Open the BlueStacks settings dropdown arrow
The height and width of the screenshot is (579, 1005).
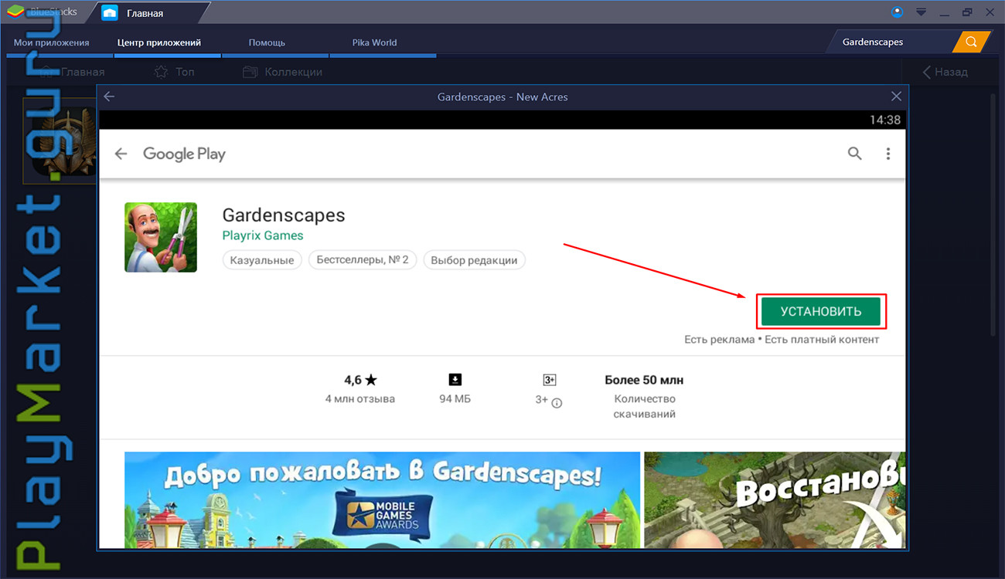click(921, 12)
